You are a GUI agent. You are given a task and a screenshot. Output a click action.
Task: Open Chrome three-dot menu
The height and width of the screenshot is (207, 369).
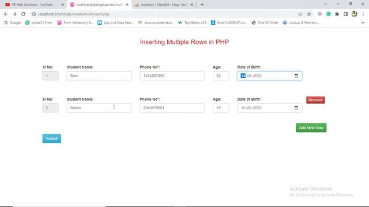tap(363, 14)
